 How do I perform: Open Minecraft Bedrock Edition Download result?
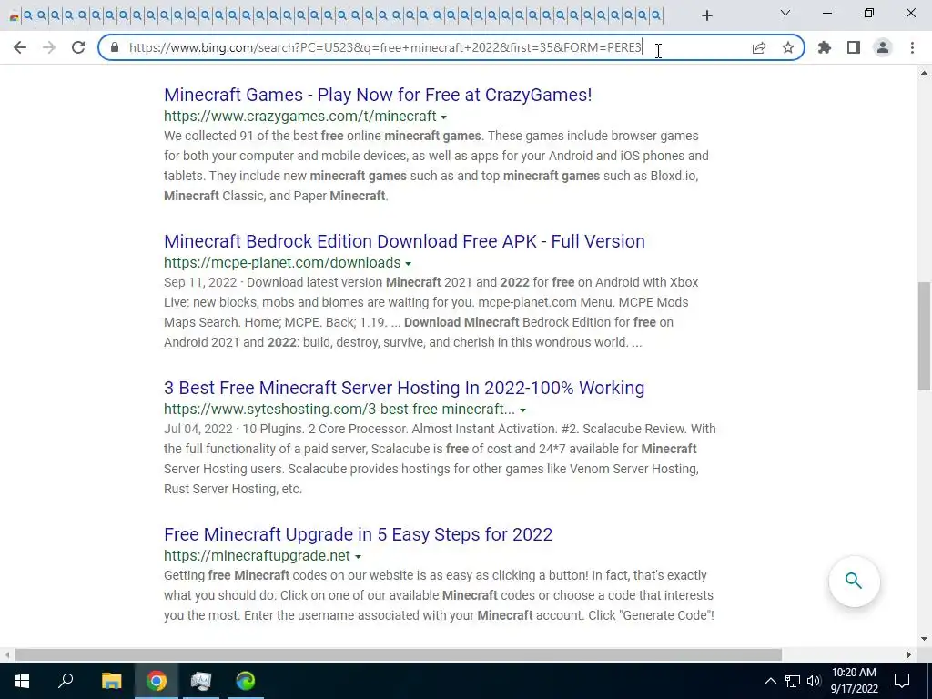[404, 241]
